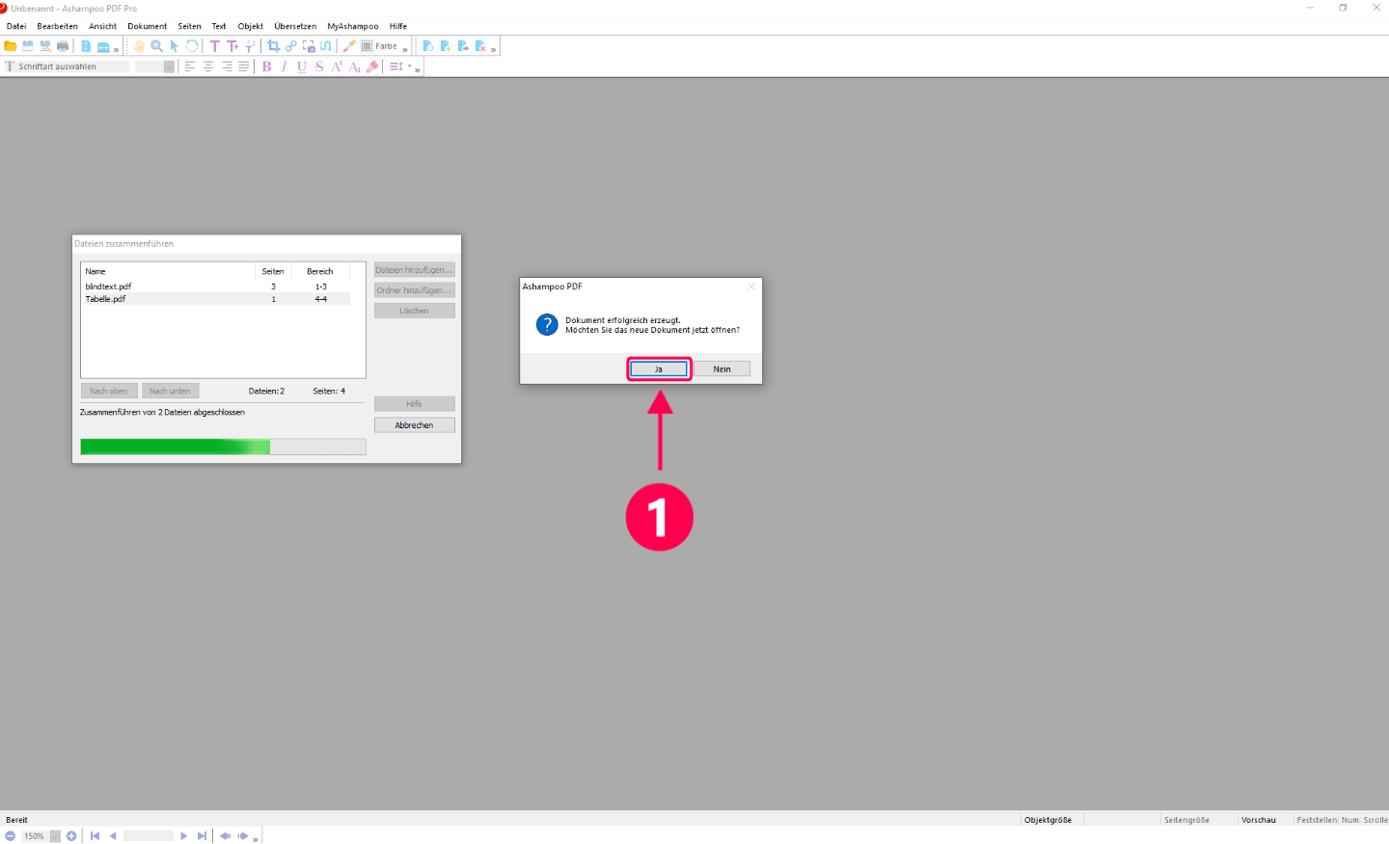Viewport: 1389px width, 844px height.
Task: Go to next page arrow
Action: coord(183,836)
